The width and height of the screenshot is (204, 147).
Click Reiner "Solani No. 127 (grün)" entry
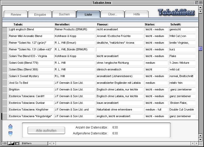31,43
